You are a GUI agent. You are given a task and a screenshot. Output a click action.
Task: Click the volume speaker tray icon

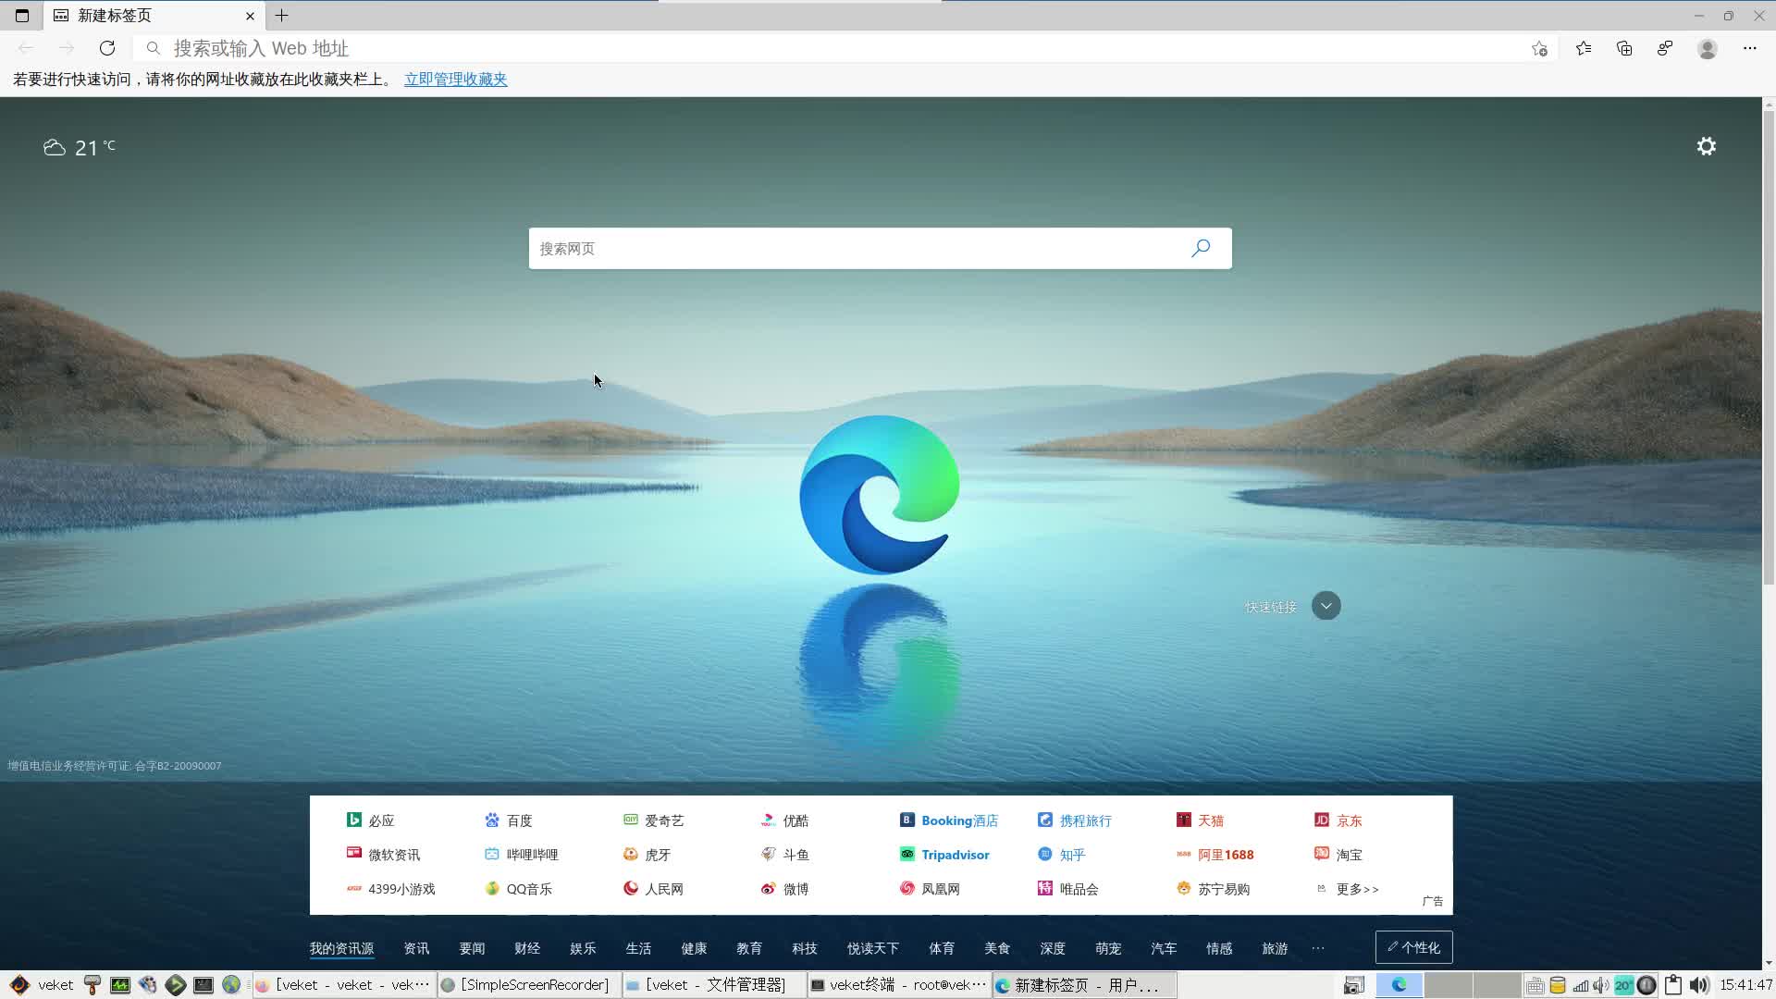pos(1699,985)
